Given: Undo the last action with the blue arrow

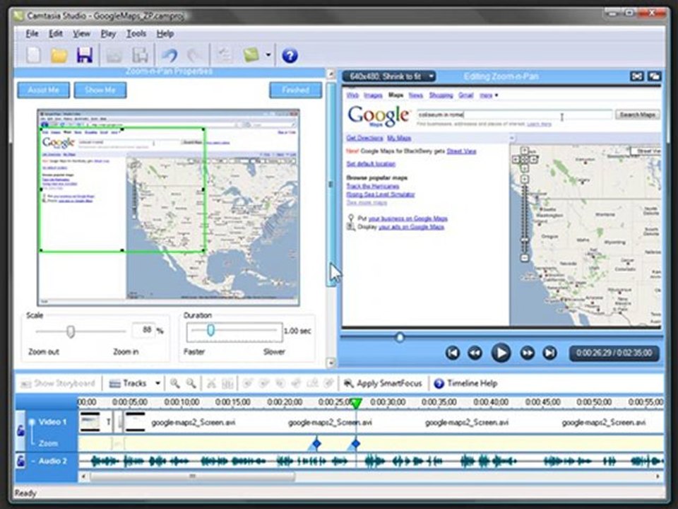Looking at the screenshot, I should [169, 55].
